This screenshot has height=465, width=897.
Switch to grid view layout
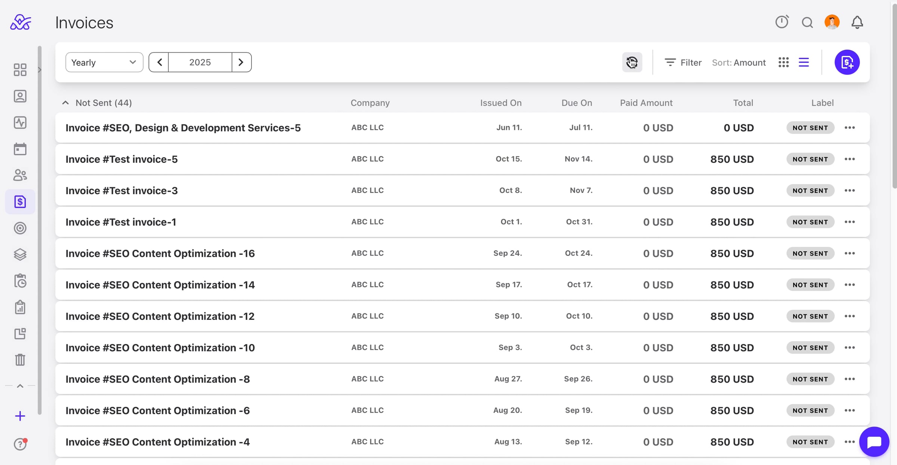click(784, 62)
